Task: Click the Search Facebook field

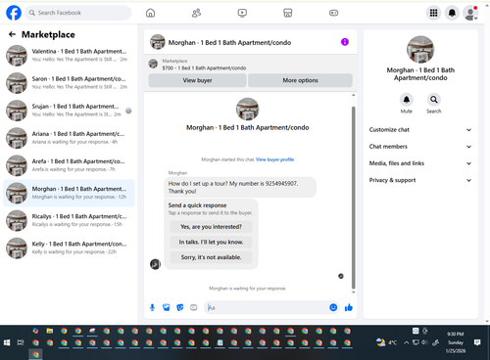Action: pyautogui.click(x=78, y=13)
